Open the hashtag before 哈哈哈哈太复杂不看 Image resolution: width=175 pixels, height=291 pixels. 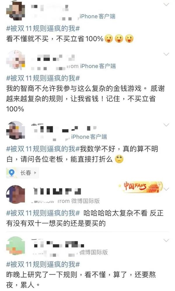pos(43,213)
